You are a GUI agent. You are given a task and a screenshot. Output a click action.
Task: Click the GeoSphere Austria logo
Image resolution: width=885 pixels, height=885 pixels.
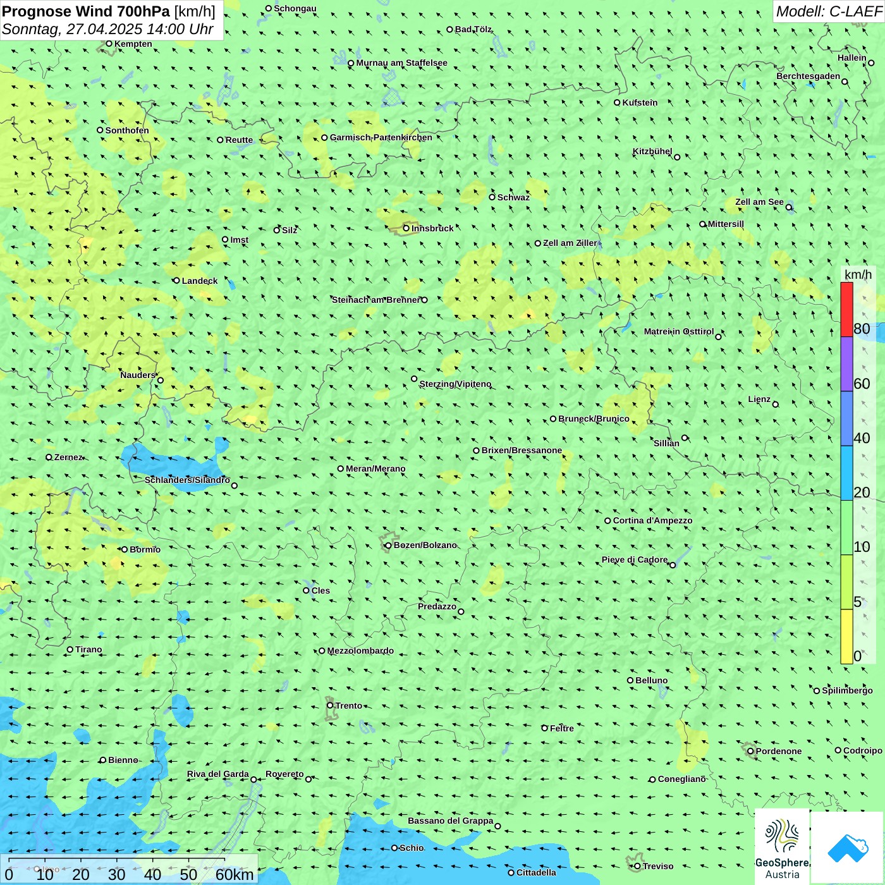pyautogui.click(x=782, y=846)
